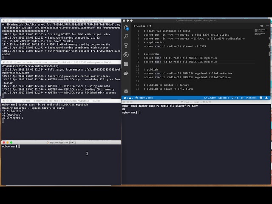Screen dimensions: 272x204
Task: Click '#subscribe' comment in editor
Action: (152, 54)
